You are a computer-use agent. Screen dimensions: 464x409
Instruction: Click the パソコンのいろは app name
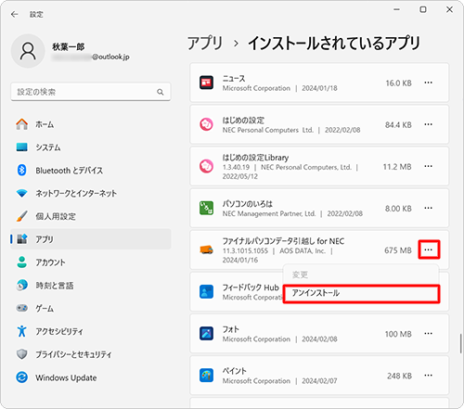coord(248,204)
